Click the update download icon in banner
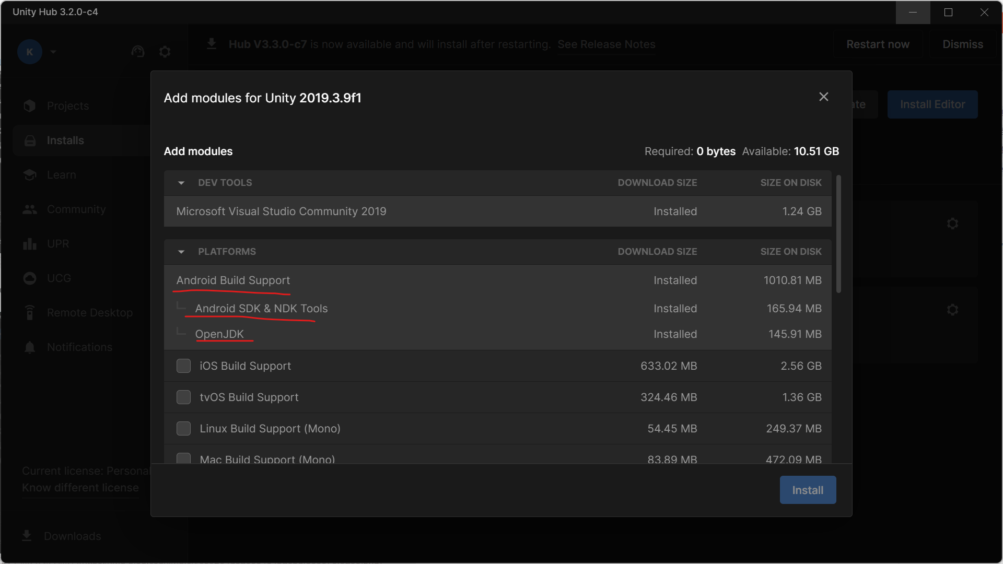The height and width of the screenshot is (564, 1003). [x=212, y=44]
